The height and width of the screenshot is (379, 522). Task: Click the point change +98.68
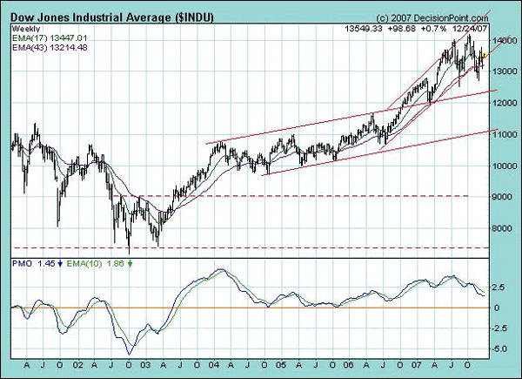coord(401,29)
